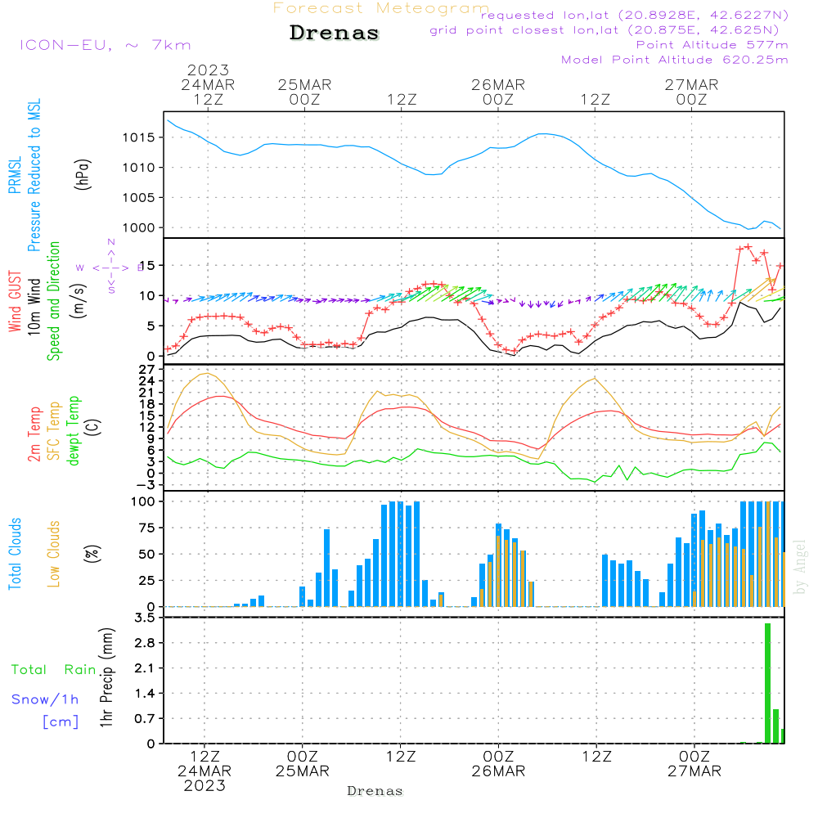Click the 'Forecast Meteogram' title text
The width and height of the screenshot is (818, 818).
381,8
